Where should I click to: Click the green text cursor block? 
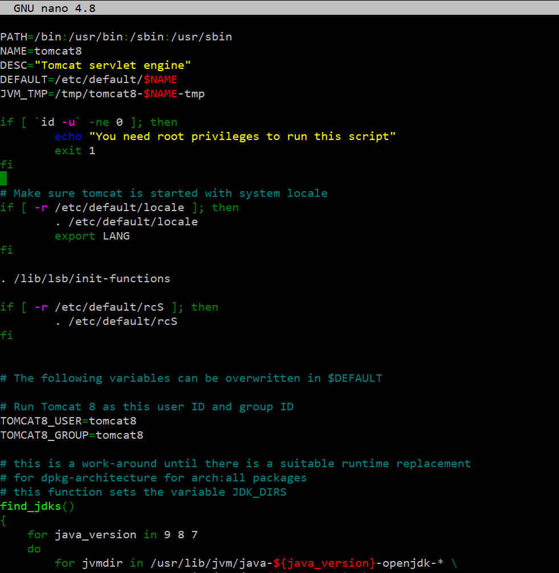(x=3, y=179)
